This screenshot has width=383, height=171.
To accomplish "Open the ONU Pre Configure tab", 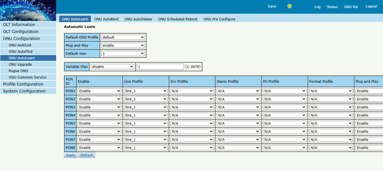I will [x=219, y=19].
